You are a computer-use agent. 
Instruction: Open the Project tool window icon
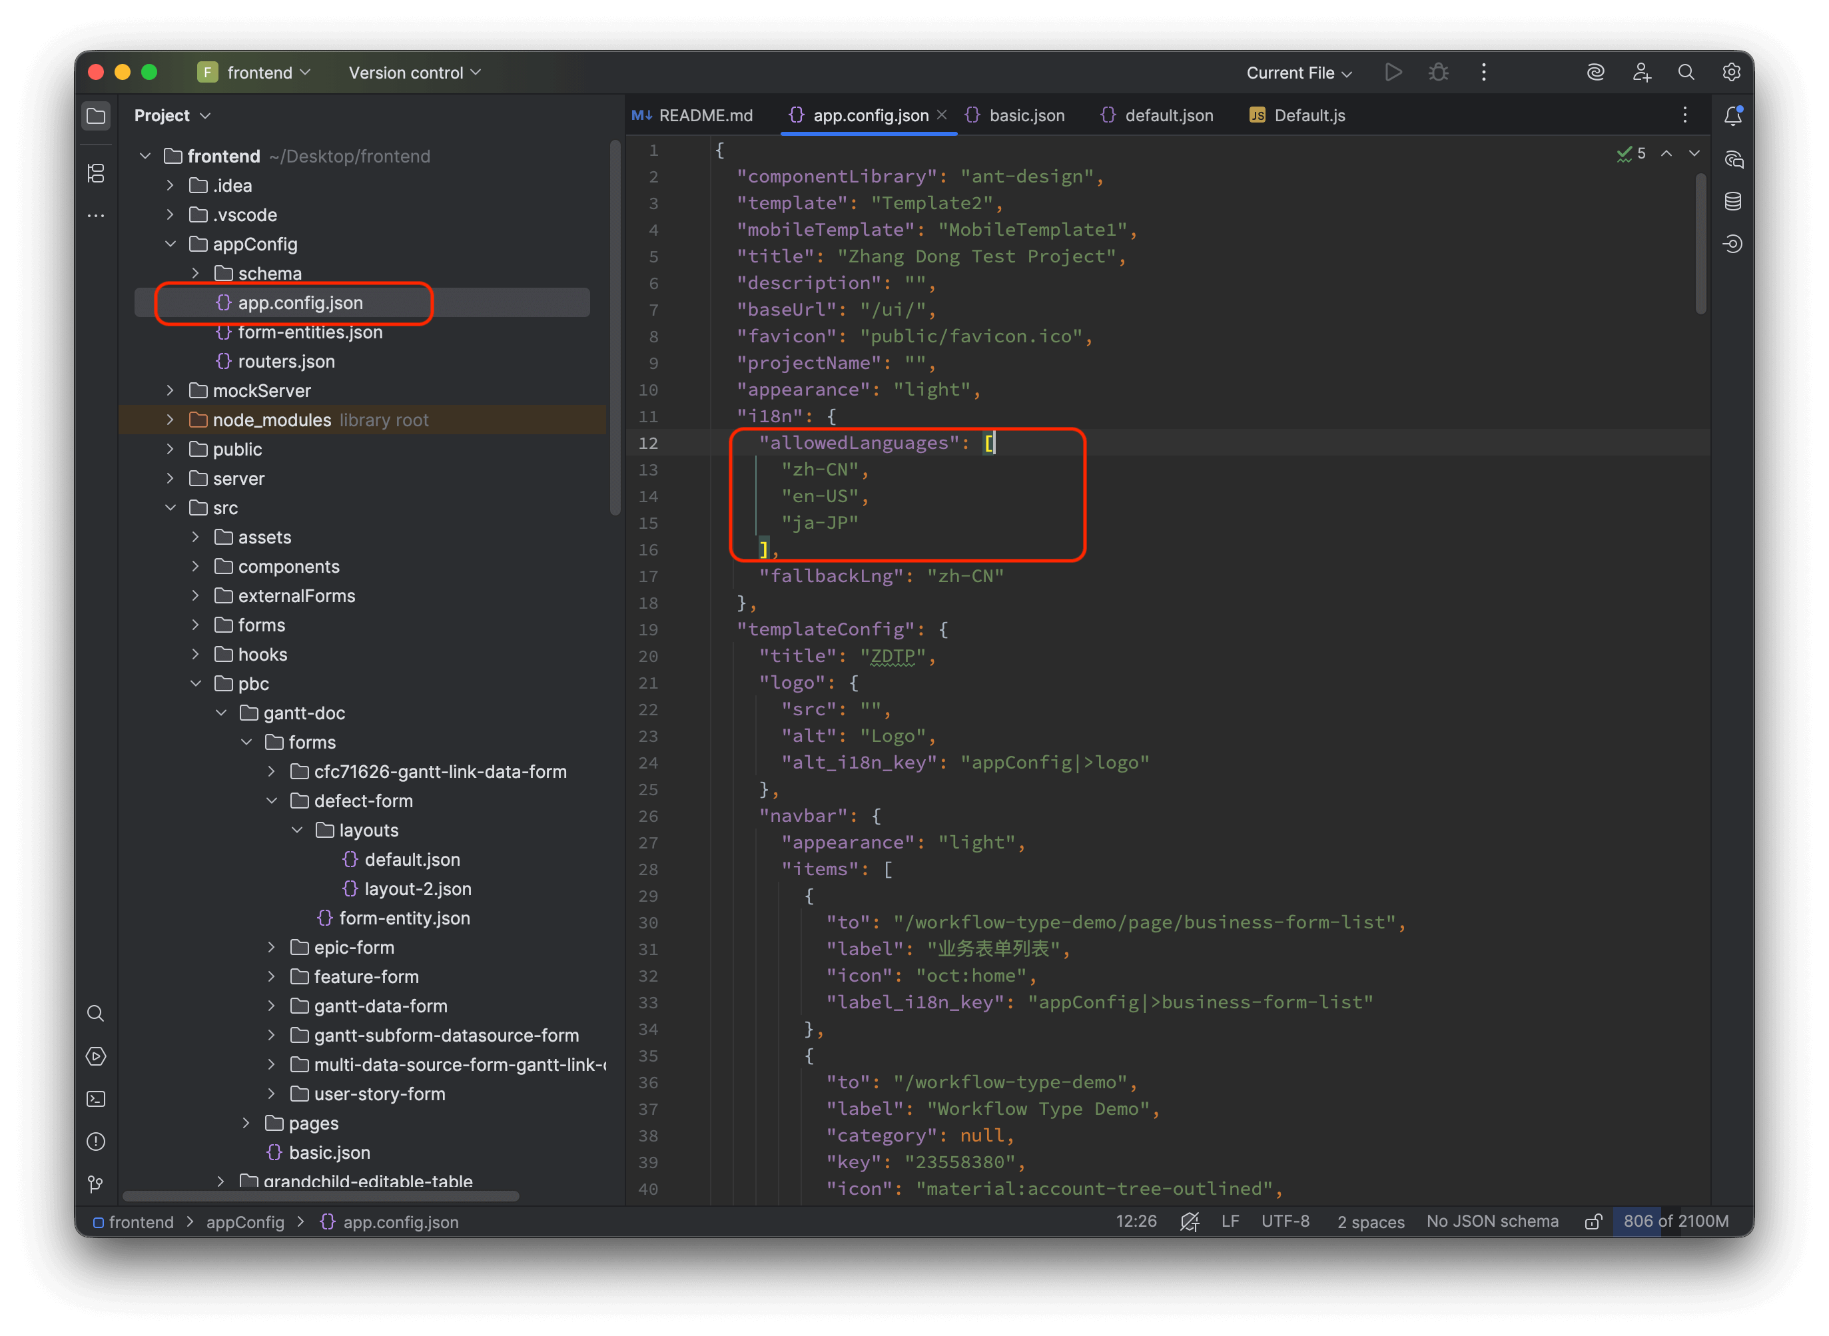pos(96,116)
